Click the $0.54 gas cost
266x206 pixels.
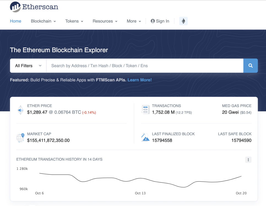246,113
